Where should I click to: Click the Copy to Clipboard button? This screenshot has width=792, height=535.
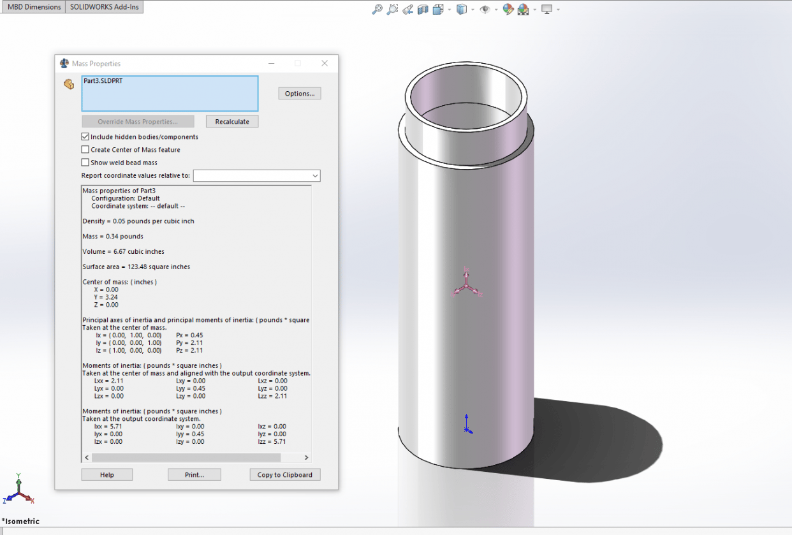tap(284, 474)
